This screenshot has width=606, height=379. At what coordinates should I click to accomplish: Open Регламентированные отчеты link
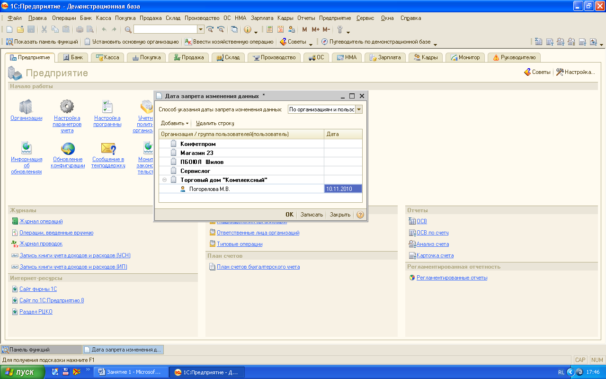point(452,278)
